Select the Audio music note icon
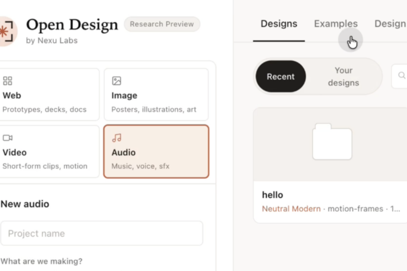 (116, 138)
